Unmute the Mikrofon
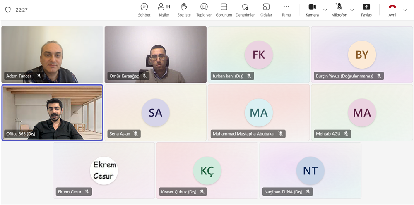The height and width of the screenshot is (205, 414). click(x=339, y=10)
